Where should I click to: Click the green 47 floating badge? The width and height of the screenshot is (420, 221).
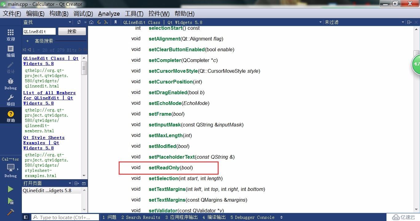[x=416, y=64]
